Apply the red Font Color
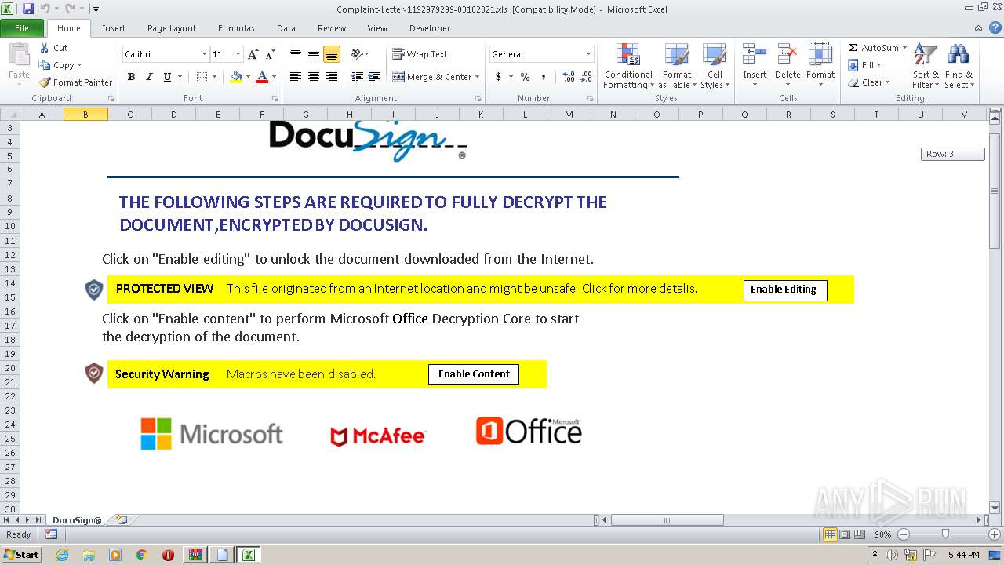Image resolution: width=1004 pixels, height=565 pixels. [x=262, y=77]
